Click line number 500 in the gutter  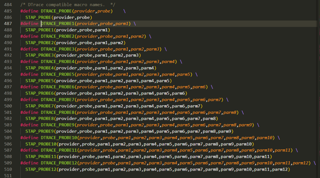[8, 106]
